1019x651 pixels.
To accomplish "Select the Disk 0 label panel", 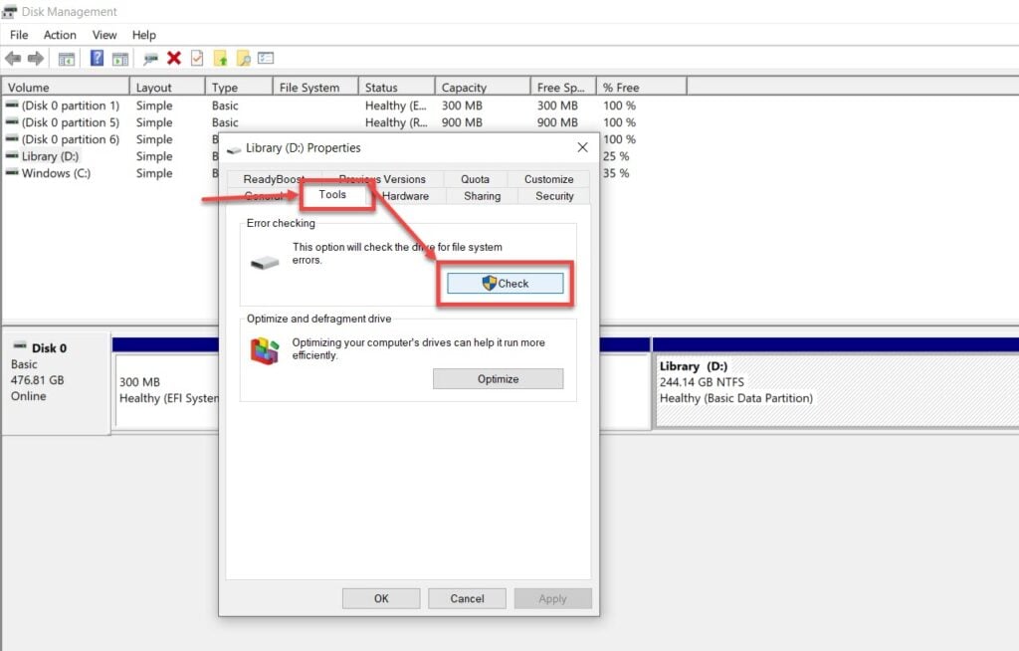I will 56,383.
